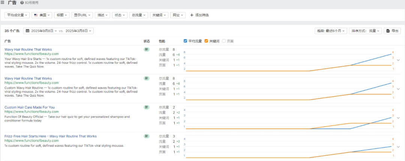Screen dimensions: 405x161
Task: Click the calendar icon beside 2025年9月8日
Action: click(x=27, y=31)
